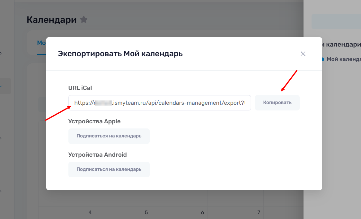Click the Экспортировать Мой календарь dialog title

coord(120,54)
